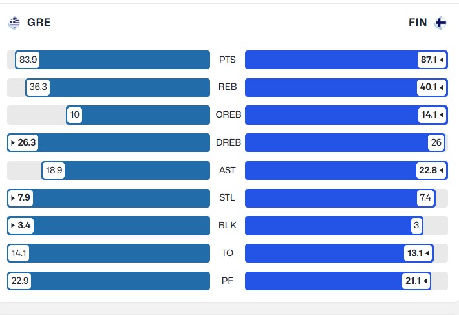The image size is (459, 315).
Task: Click the arrow beside Finland 14.1 OREB
Action: [441, 114]
